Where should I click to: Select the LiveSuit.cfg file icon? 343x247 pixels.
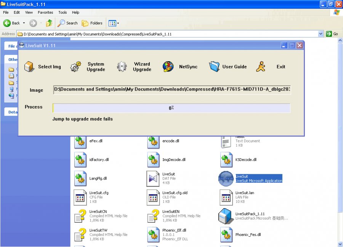pyautogui.click(x=80, y=198)
